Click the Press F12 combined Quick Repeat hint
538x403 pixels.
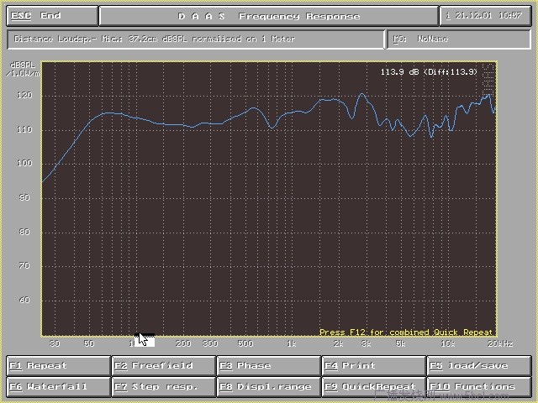pyautogui.click(x=406, y=332)
